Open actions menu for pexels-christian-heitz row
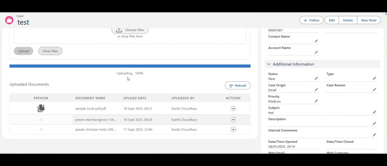Viewport: 387px width, 166px height. (x=233, y=129)
